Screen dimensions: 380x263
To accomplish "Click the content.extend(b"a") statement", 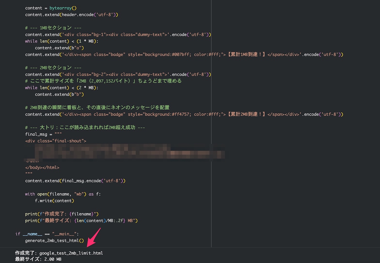I will [x=59, y=48].
